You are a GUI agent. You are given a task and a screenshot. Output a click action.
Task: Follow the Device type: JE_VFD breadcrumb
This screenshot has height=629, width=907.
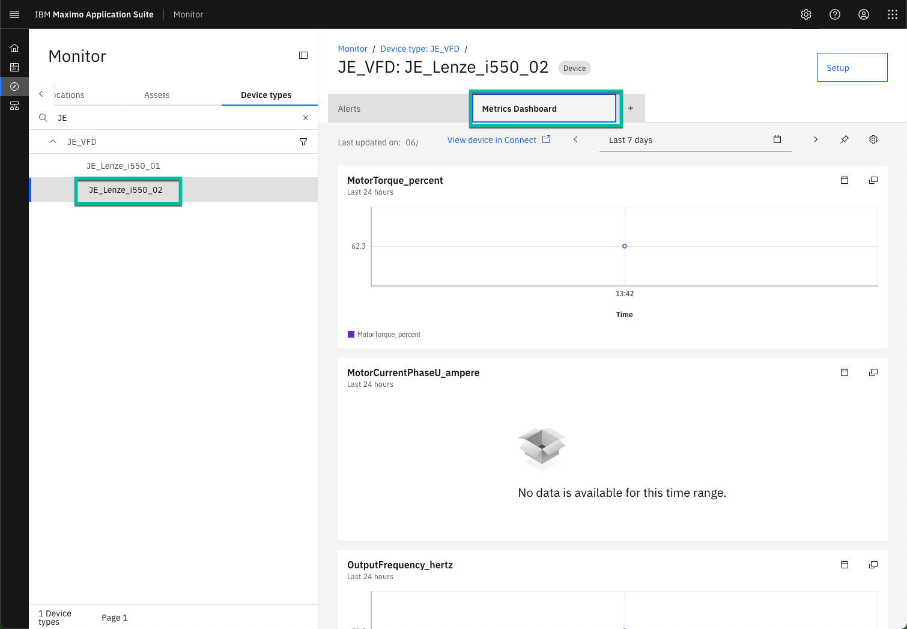(420, 49)
